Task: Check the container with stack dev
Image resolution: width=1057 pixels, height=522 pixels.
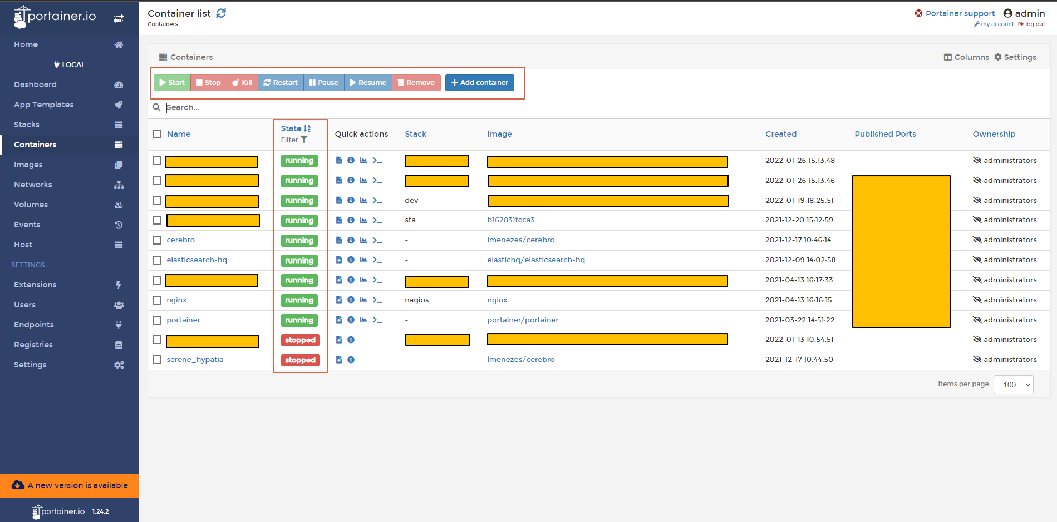Action: coord(157,201)
